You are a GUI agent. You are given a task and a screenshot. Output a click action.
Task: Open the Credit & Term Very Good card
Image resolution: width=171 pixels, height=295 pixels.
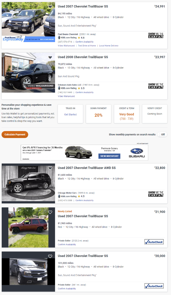127,114
